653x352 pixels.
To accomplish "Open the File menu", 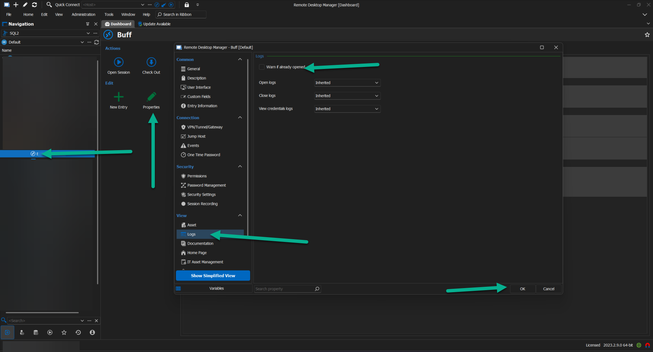I will click(x=9, y=15).
